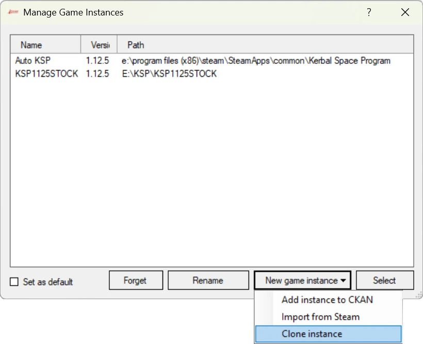Click the Auto KSP version 1.12.5 cell
Screen dimensions: 423x344
pyautogui.click(x=97, y=60)
